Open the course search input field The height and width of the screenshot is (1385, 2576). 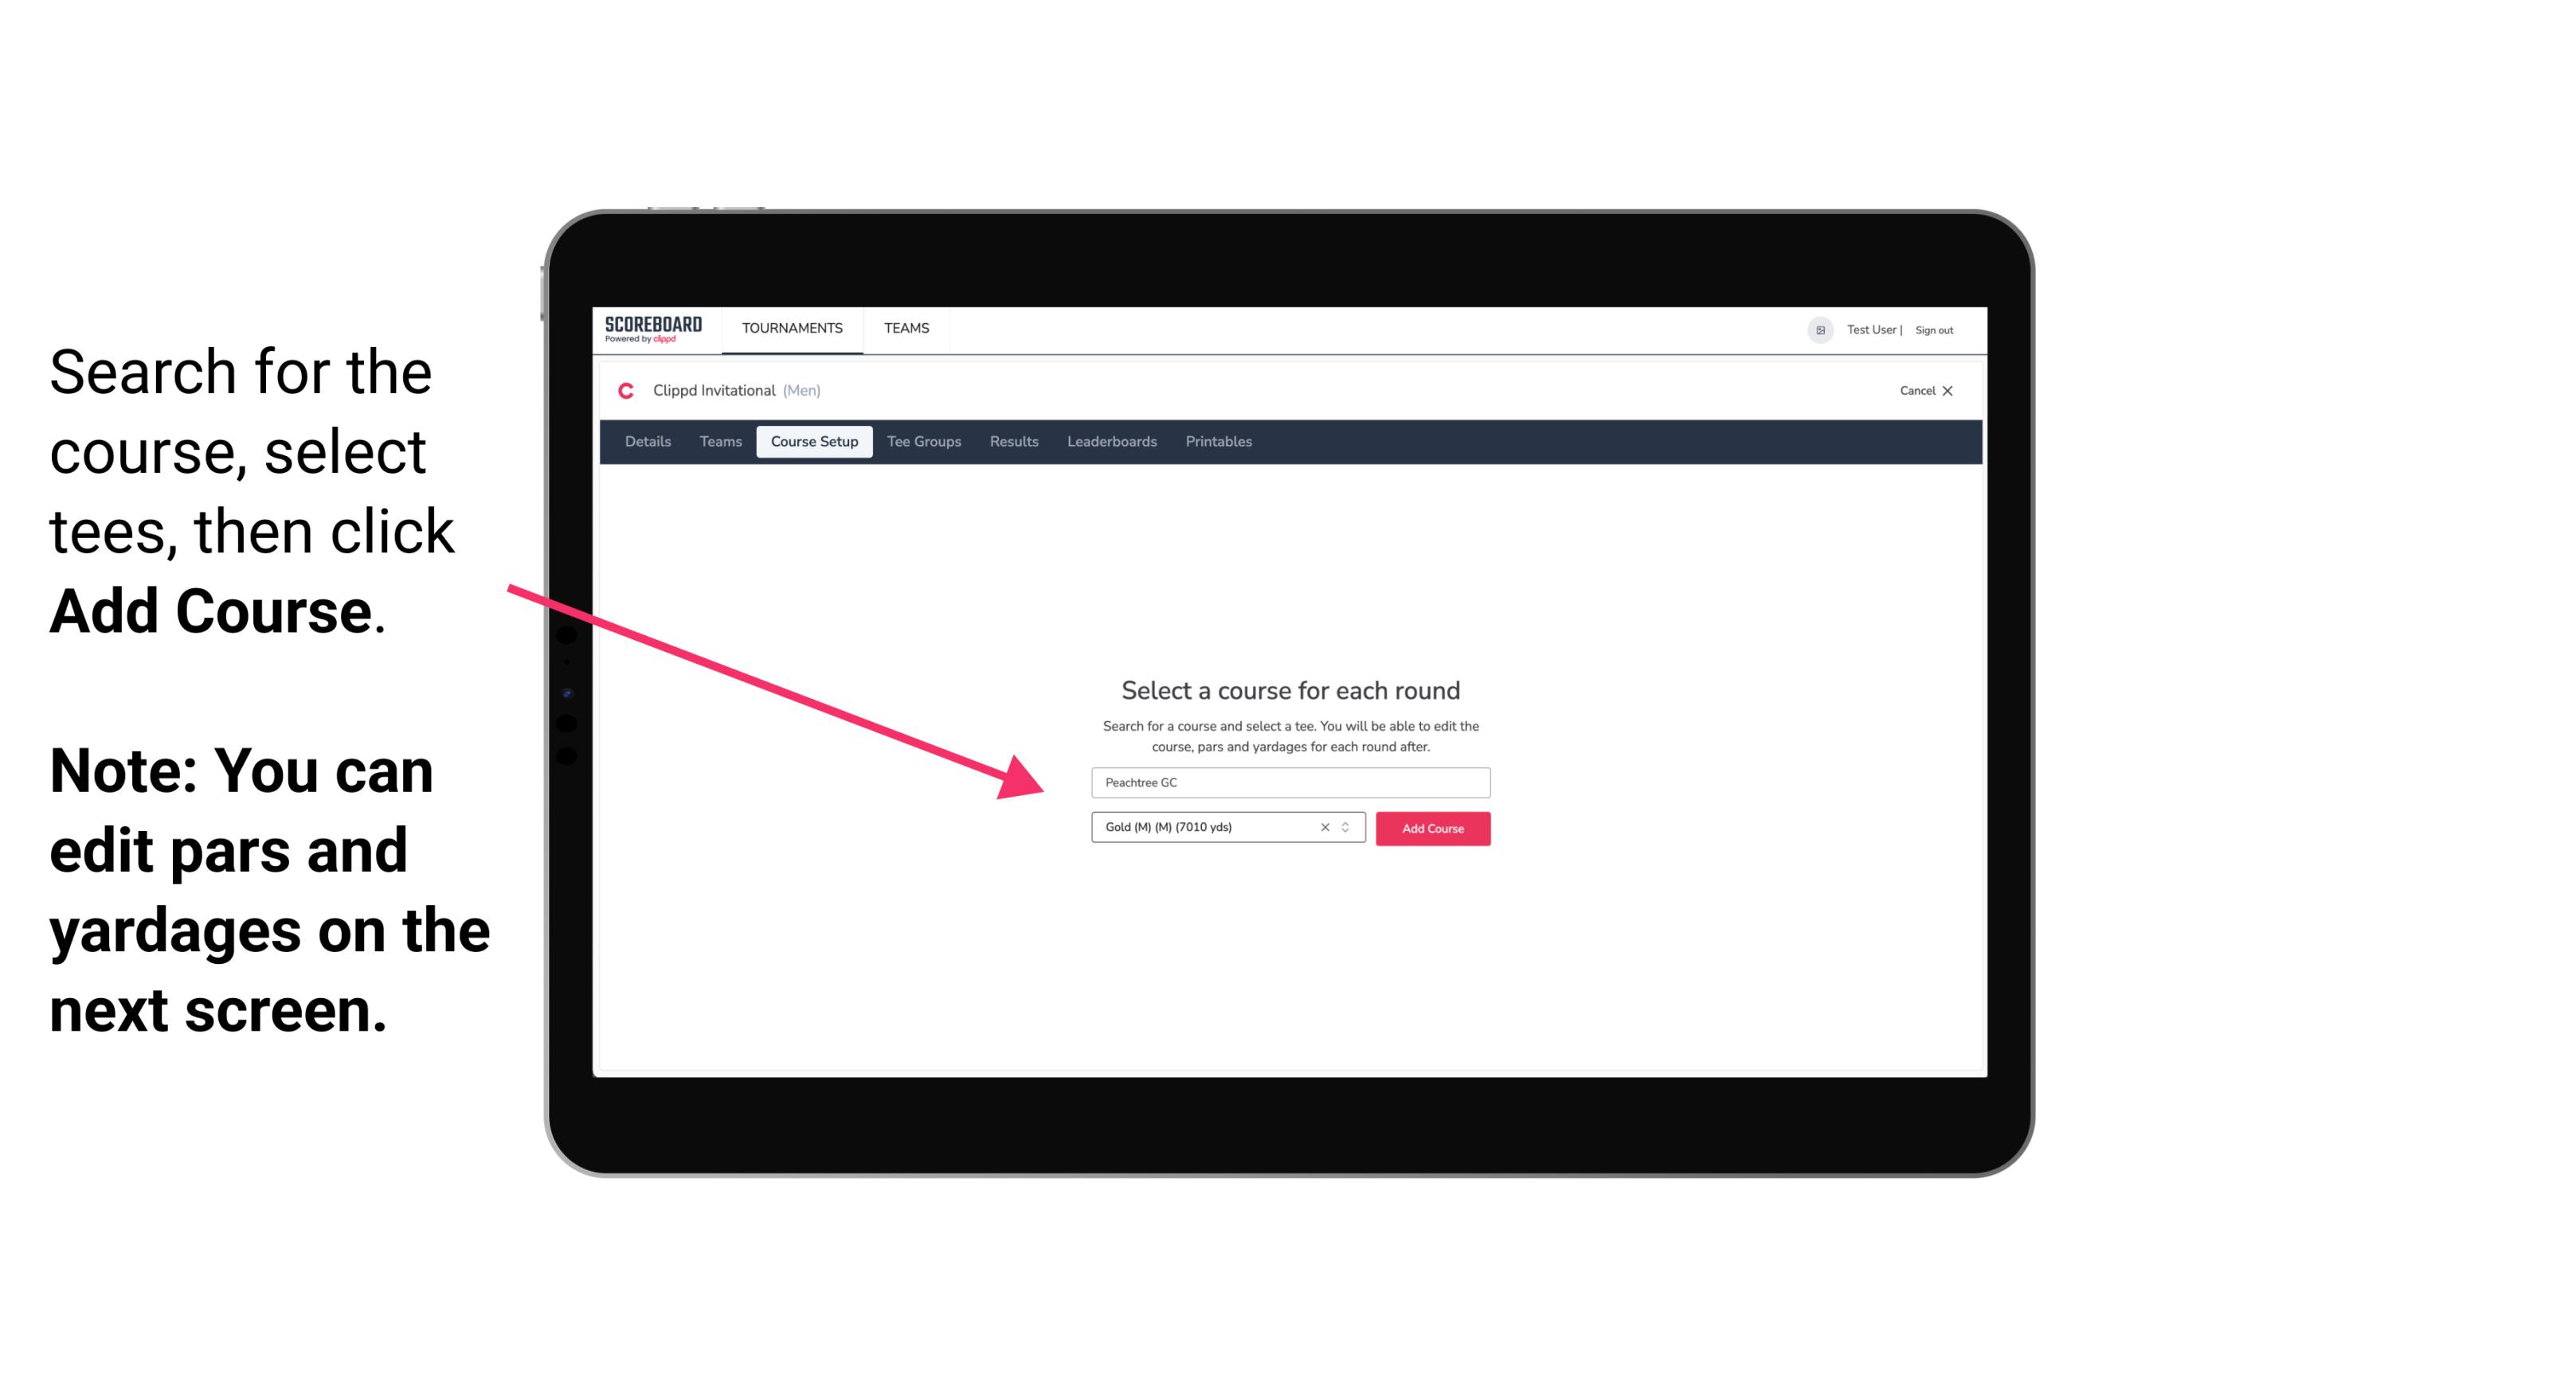[1290, 781]
